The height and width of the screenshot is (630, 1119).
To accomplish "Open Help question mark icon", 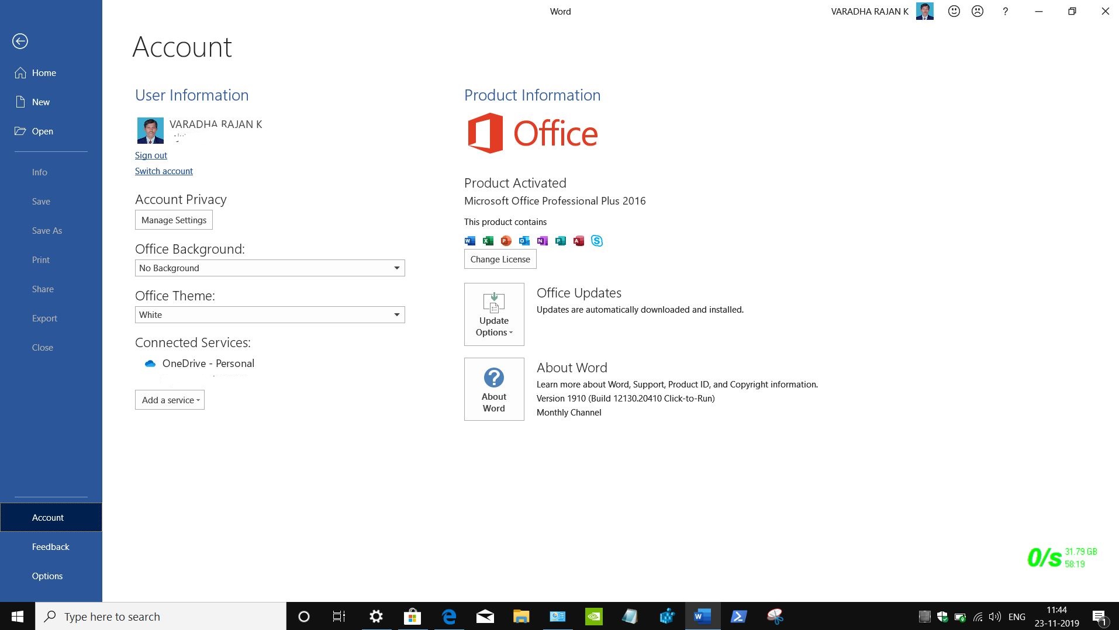I will click(1005, 11).
